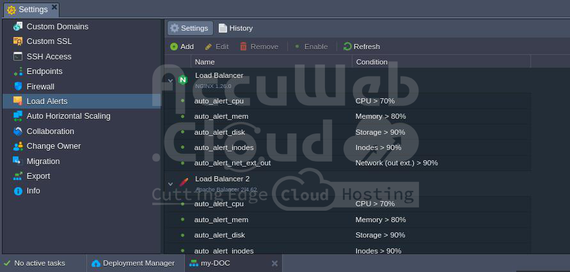The height and width of the screenshot is (272, 570).
Task: Switch to the History tab
Action: [x=235, y=28]
